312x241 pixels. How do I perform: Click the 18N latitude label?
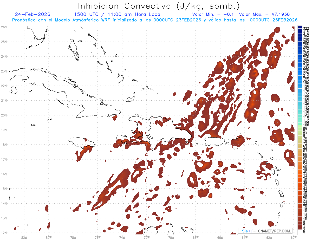[x=4, y=145]
